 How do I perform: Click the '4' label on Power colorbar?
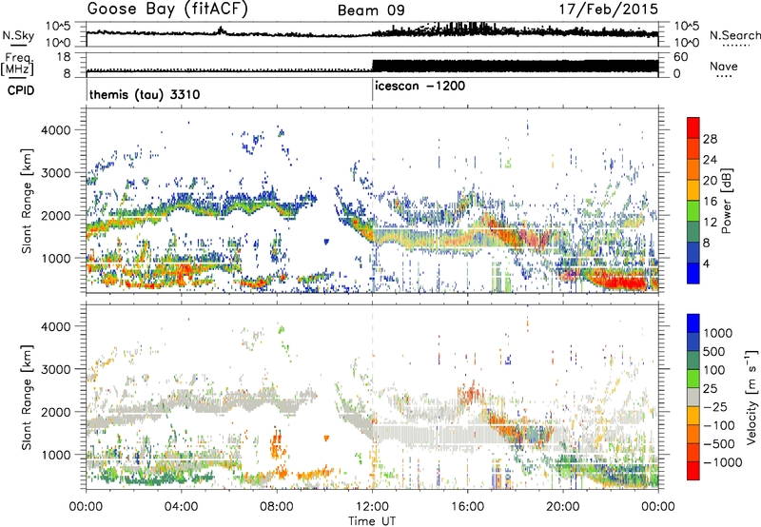coord(706,263)
